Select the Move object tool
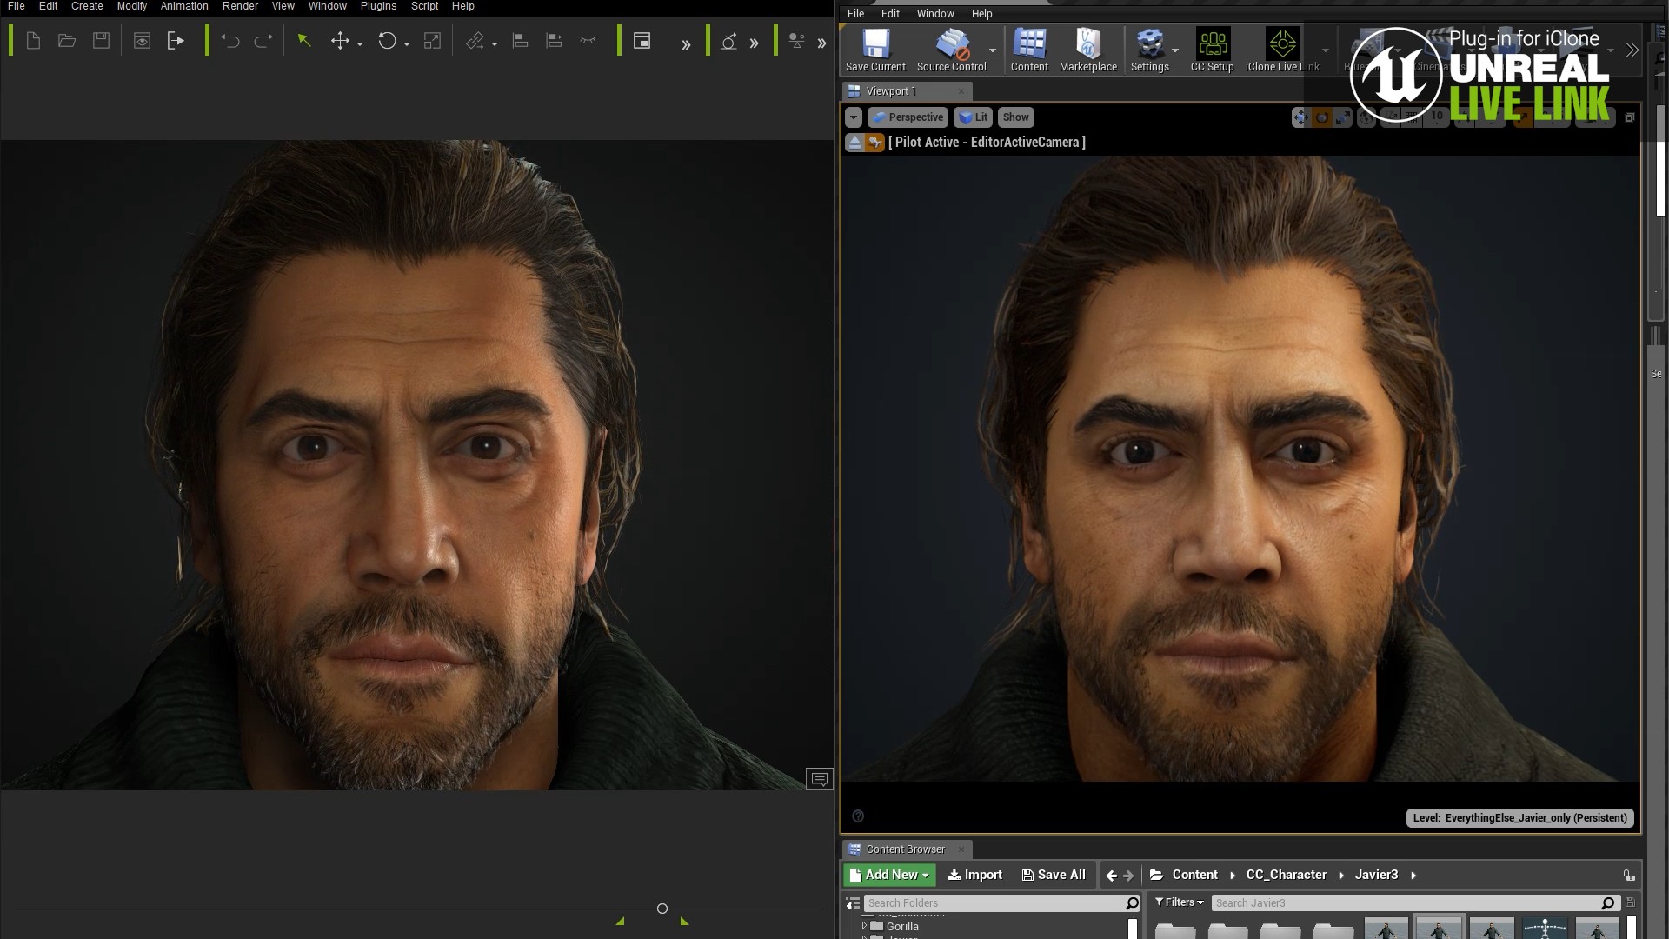Viewport: 1669px width, 939px height. click(x=340, y=41)
